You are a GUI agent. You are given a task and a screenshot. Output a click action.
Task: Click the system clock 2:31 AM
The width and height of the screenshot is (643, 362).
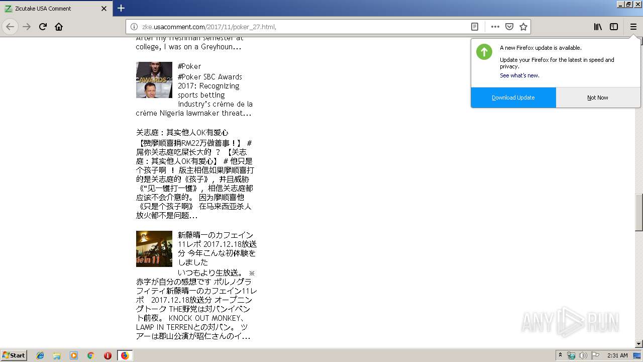617,355
